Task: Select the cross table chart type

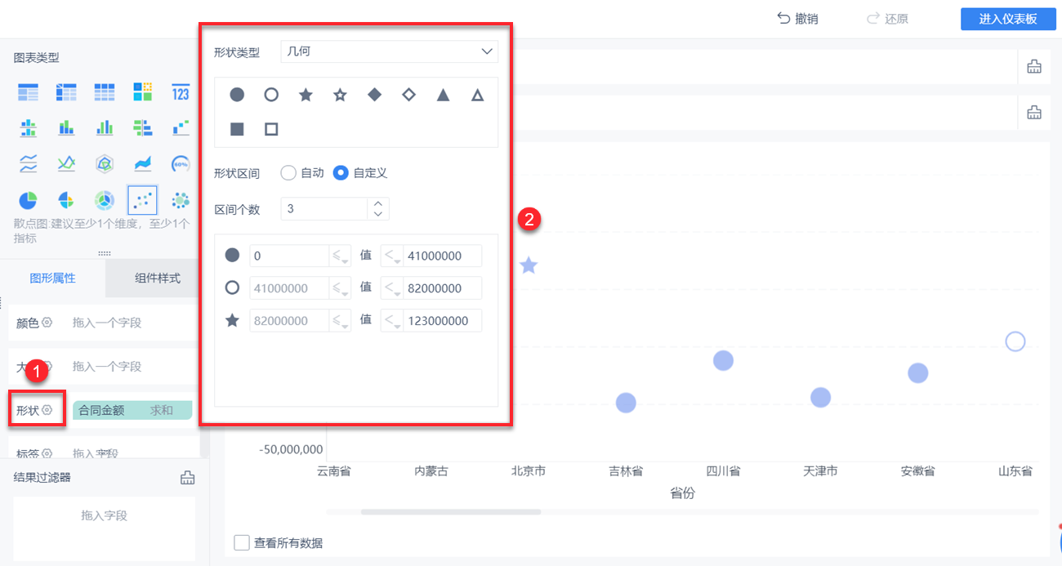Action: [66, 92]
